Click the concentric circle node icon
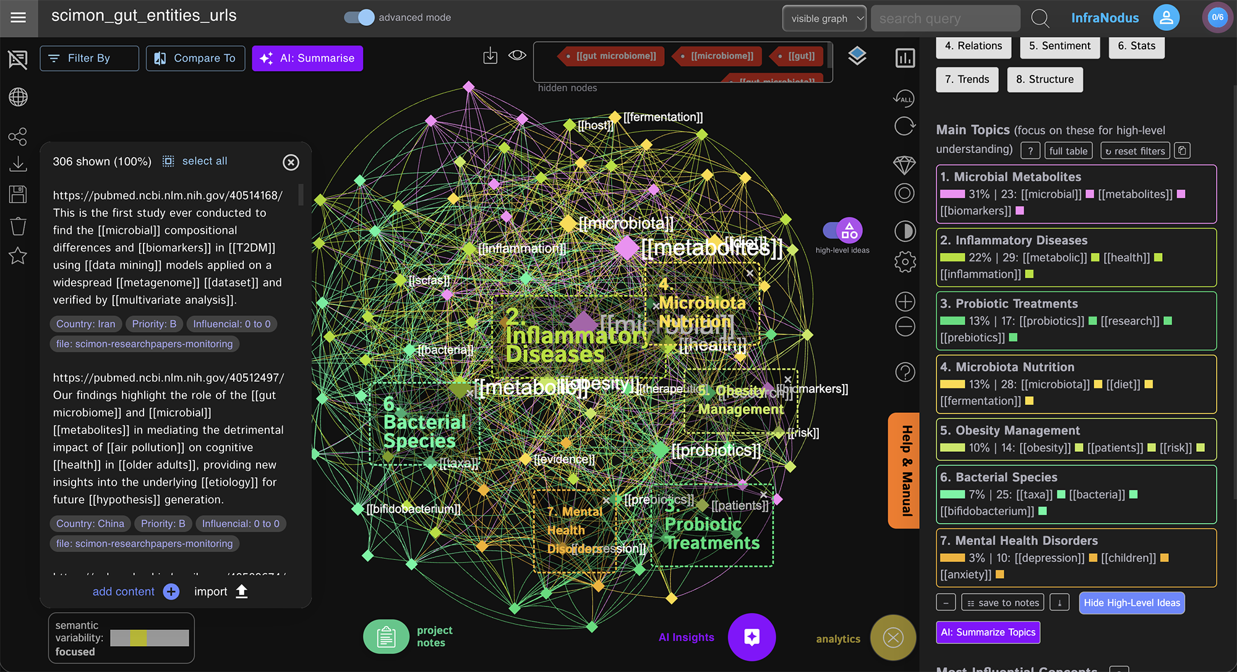The image size is (1237, 672). point(904,194)
